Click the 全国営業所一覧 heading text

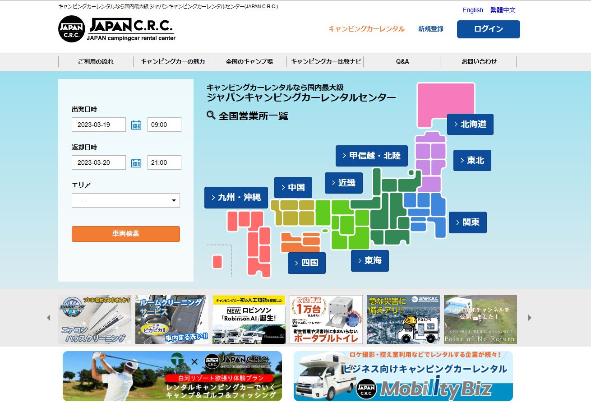[254, 116]
